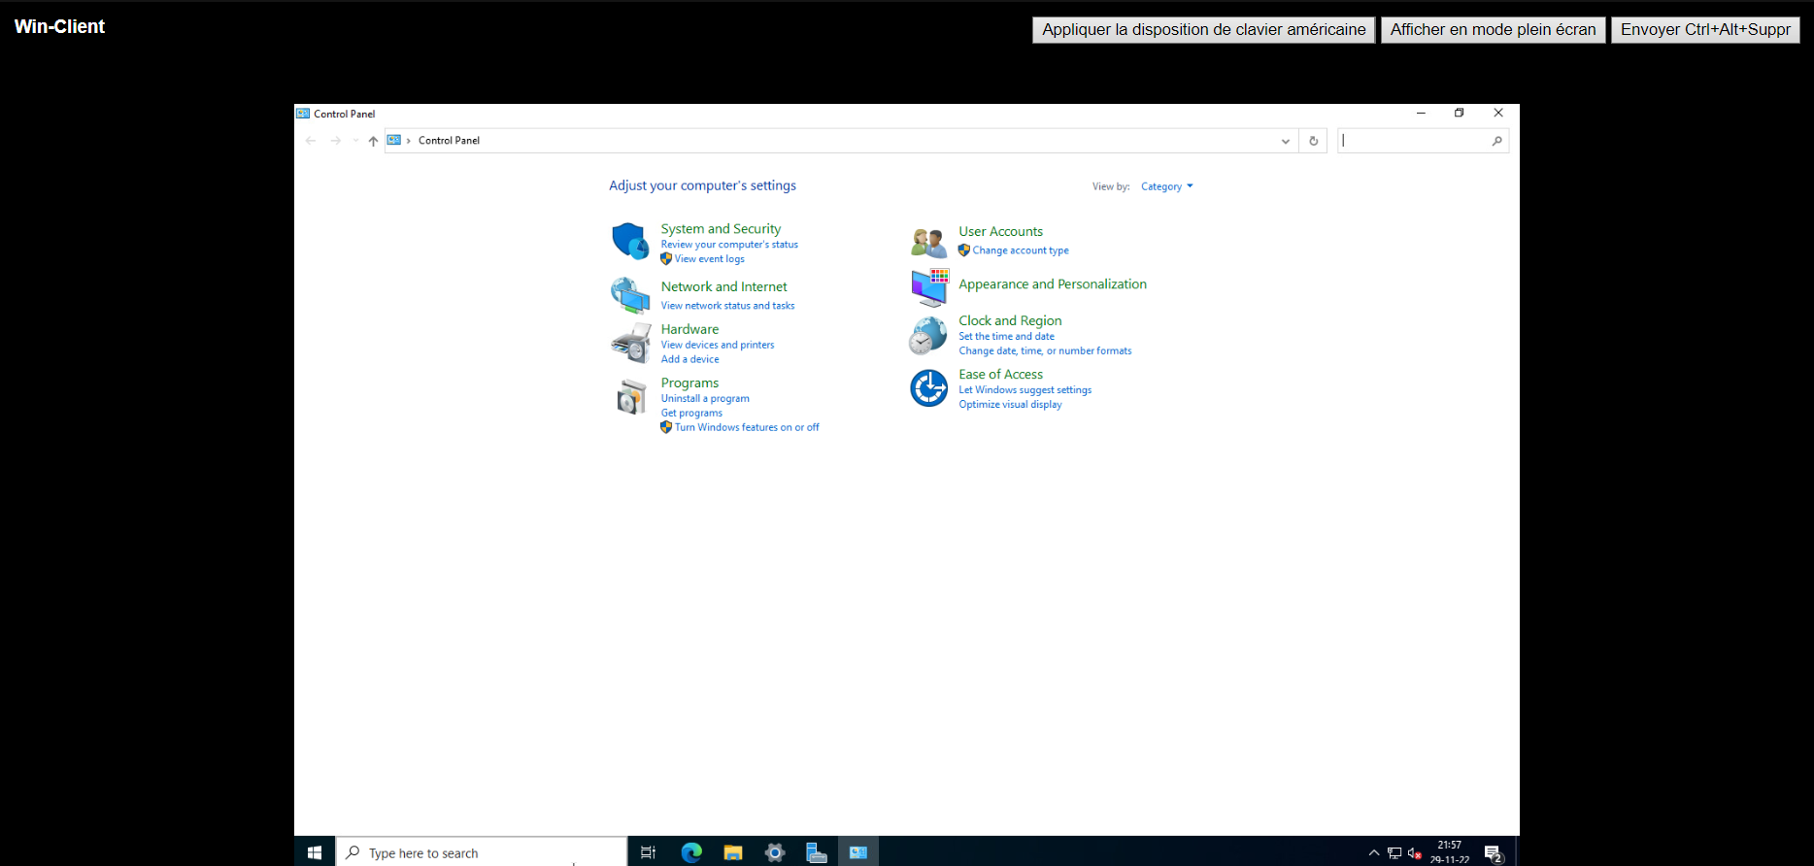Open the Programs disc box icon
This screenshot has width=1814, height=866.
coord(631,396)
